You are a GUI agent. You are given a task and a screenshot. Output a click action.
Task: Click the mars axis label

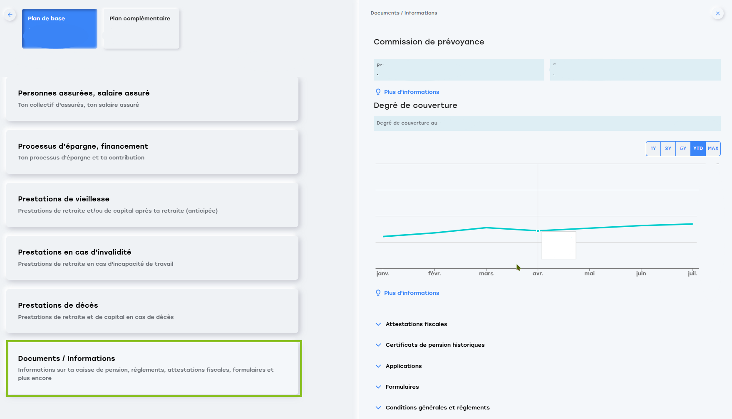click(486, 273)
